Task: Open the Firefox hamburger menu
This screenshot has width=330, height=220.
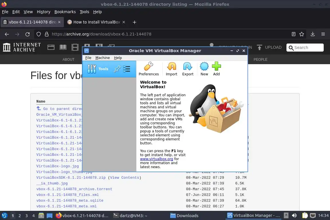Action: [x=323, y=34]
